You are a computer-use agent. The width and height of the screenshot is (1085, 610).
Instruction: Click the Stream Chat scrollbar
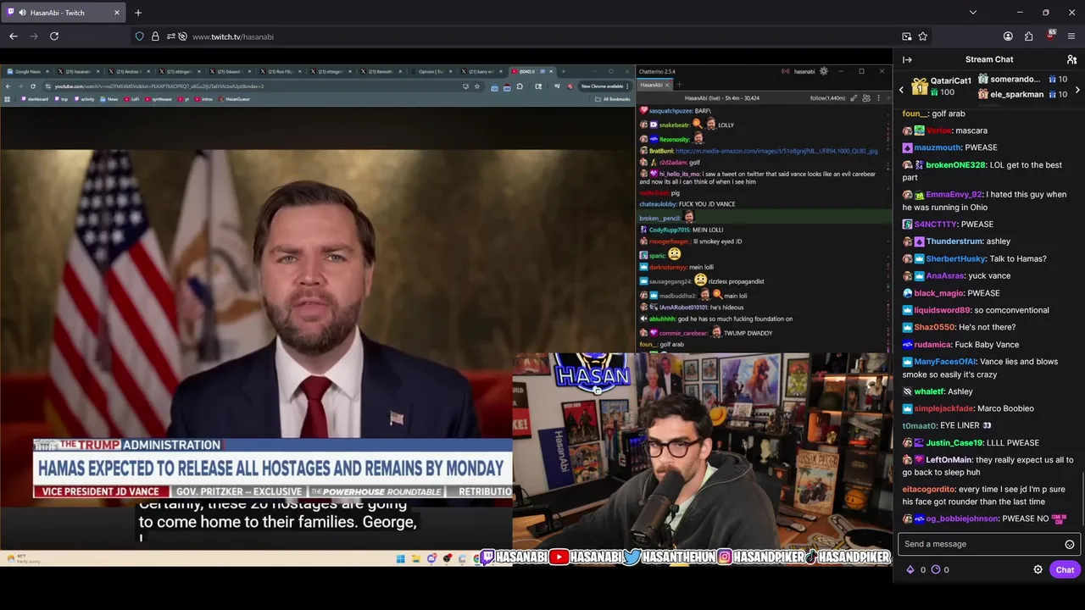1082,500
